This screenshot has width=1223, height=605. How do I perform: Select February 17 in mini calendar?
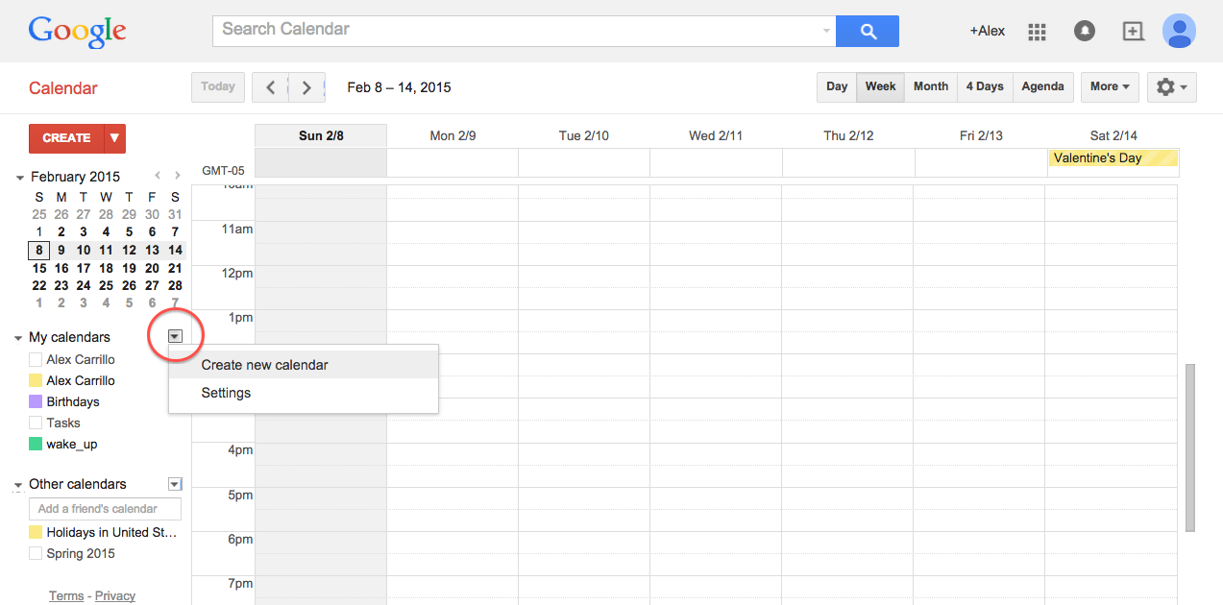click(84, 268)
